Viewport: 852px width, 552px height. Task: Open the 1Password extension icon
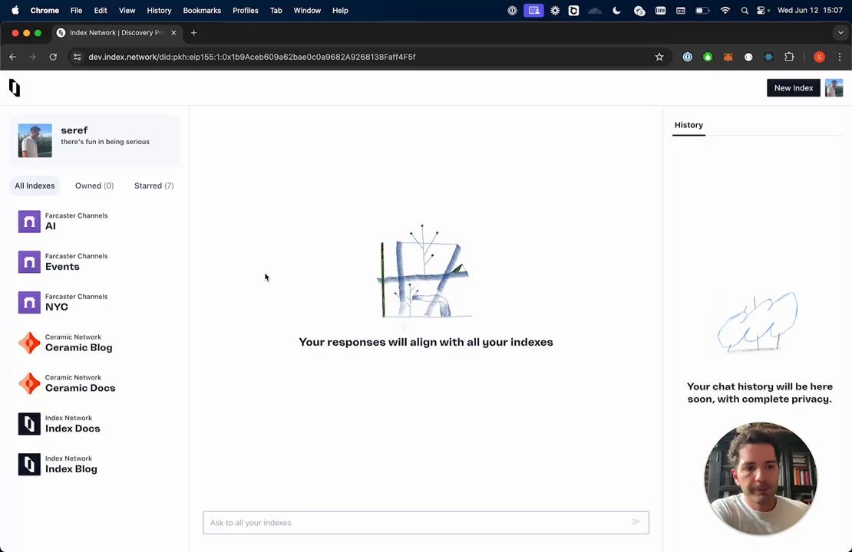(x=688, y=57)
